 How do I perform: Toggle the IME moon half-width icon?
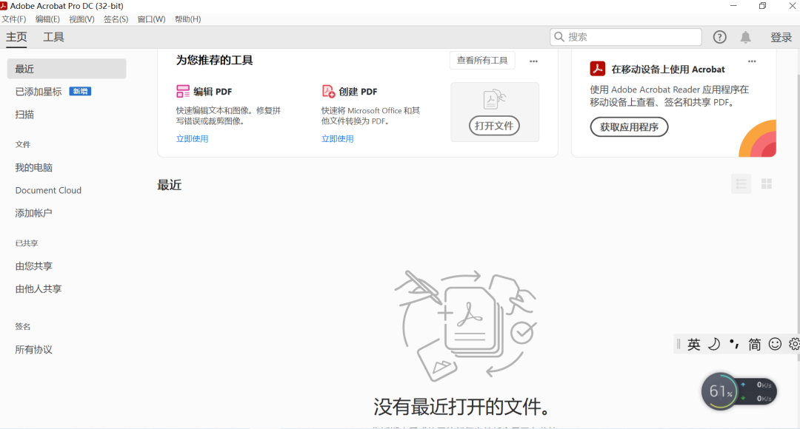pos(714,345)
